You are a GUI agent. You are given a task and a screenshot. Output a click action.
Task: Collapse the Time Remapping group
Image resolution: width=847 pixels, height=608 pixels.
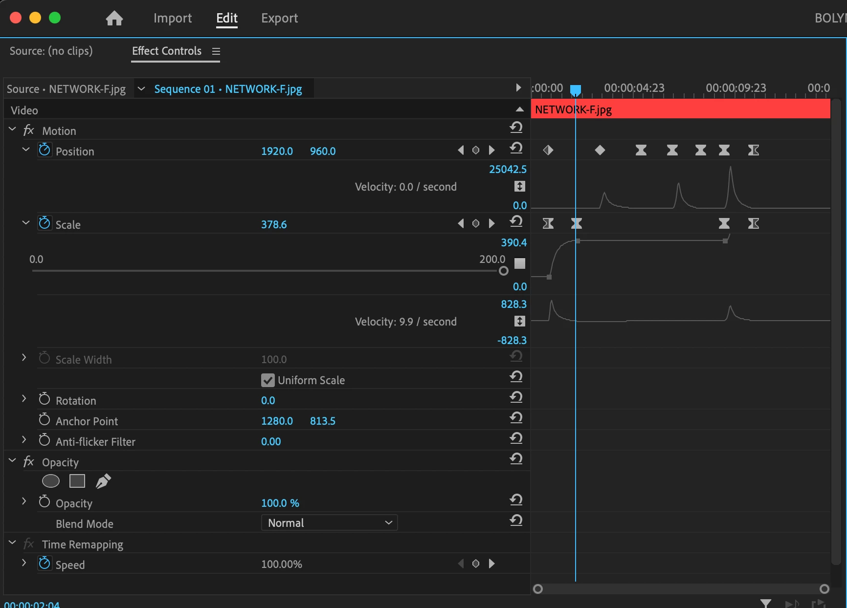[12, 543]
